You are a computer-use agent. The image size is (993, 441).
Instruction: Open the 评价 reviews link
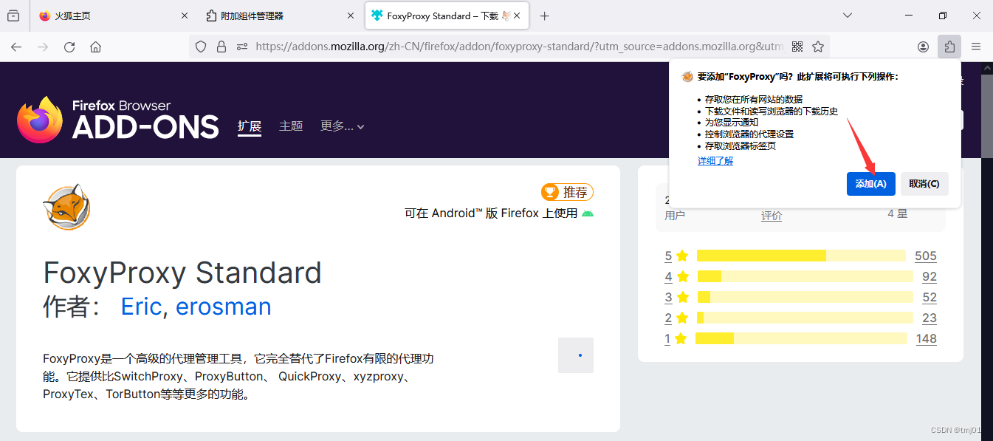point(772,216)
